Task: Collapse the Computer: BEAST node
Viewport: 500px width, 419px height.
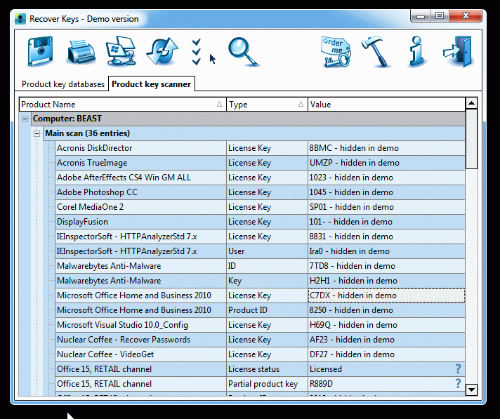Action: tap(25, 119)
